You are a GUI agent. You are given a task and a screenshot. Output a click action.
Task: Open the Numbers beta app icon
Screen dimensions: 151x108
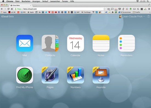coord(75,75)
